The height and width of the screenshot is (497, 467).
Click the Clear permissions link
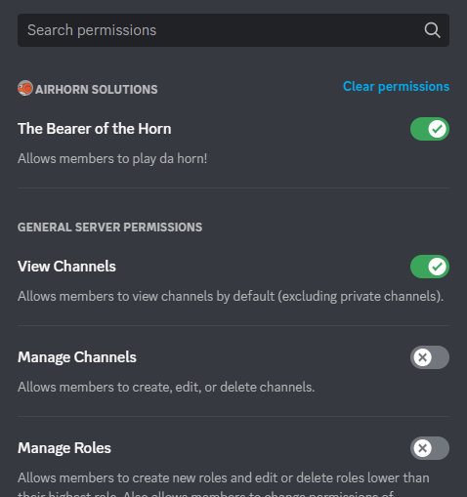(396, 87)
